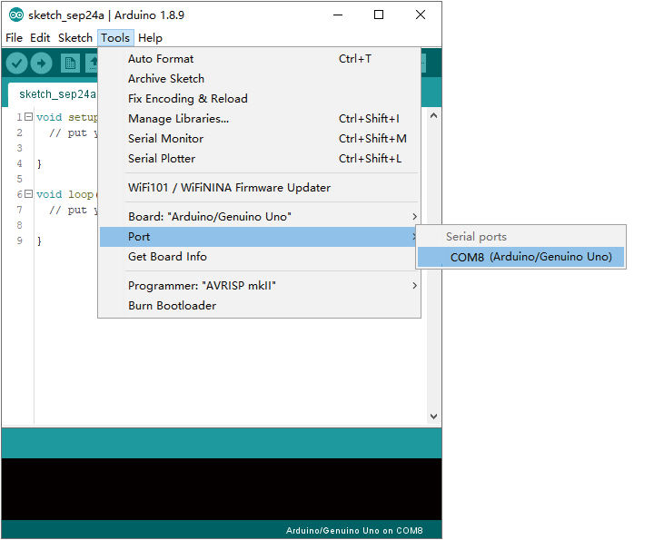Open the File menu
This screenshot has height=540, width=654.
tap(14, 38)
